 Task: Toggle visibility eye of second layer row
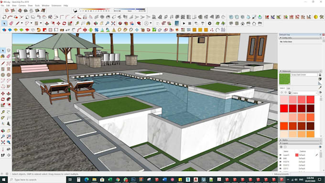tap(281, 158)
